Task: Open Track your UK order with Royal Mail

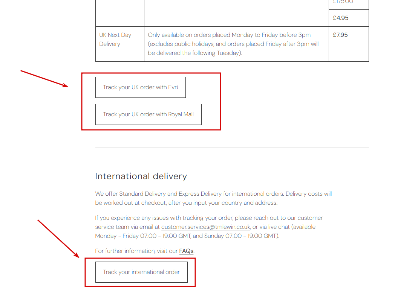Action: (148, 114)
